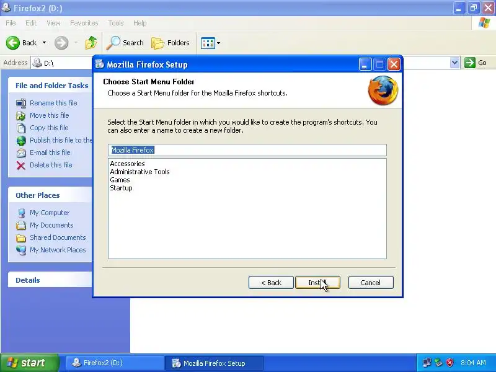Open Shared Documents in Other Places
This screenshot has width=496, height=372.
tap(58, 237)
